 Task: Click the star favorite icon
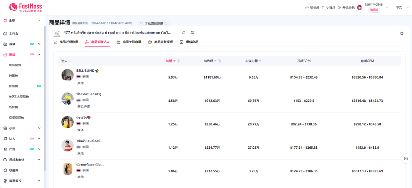pos(402,33)
